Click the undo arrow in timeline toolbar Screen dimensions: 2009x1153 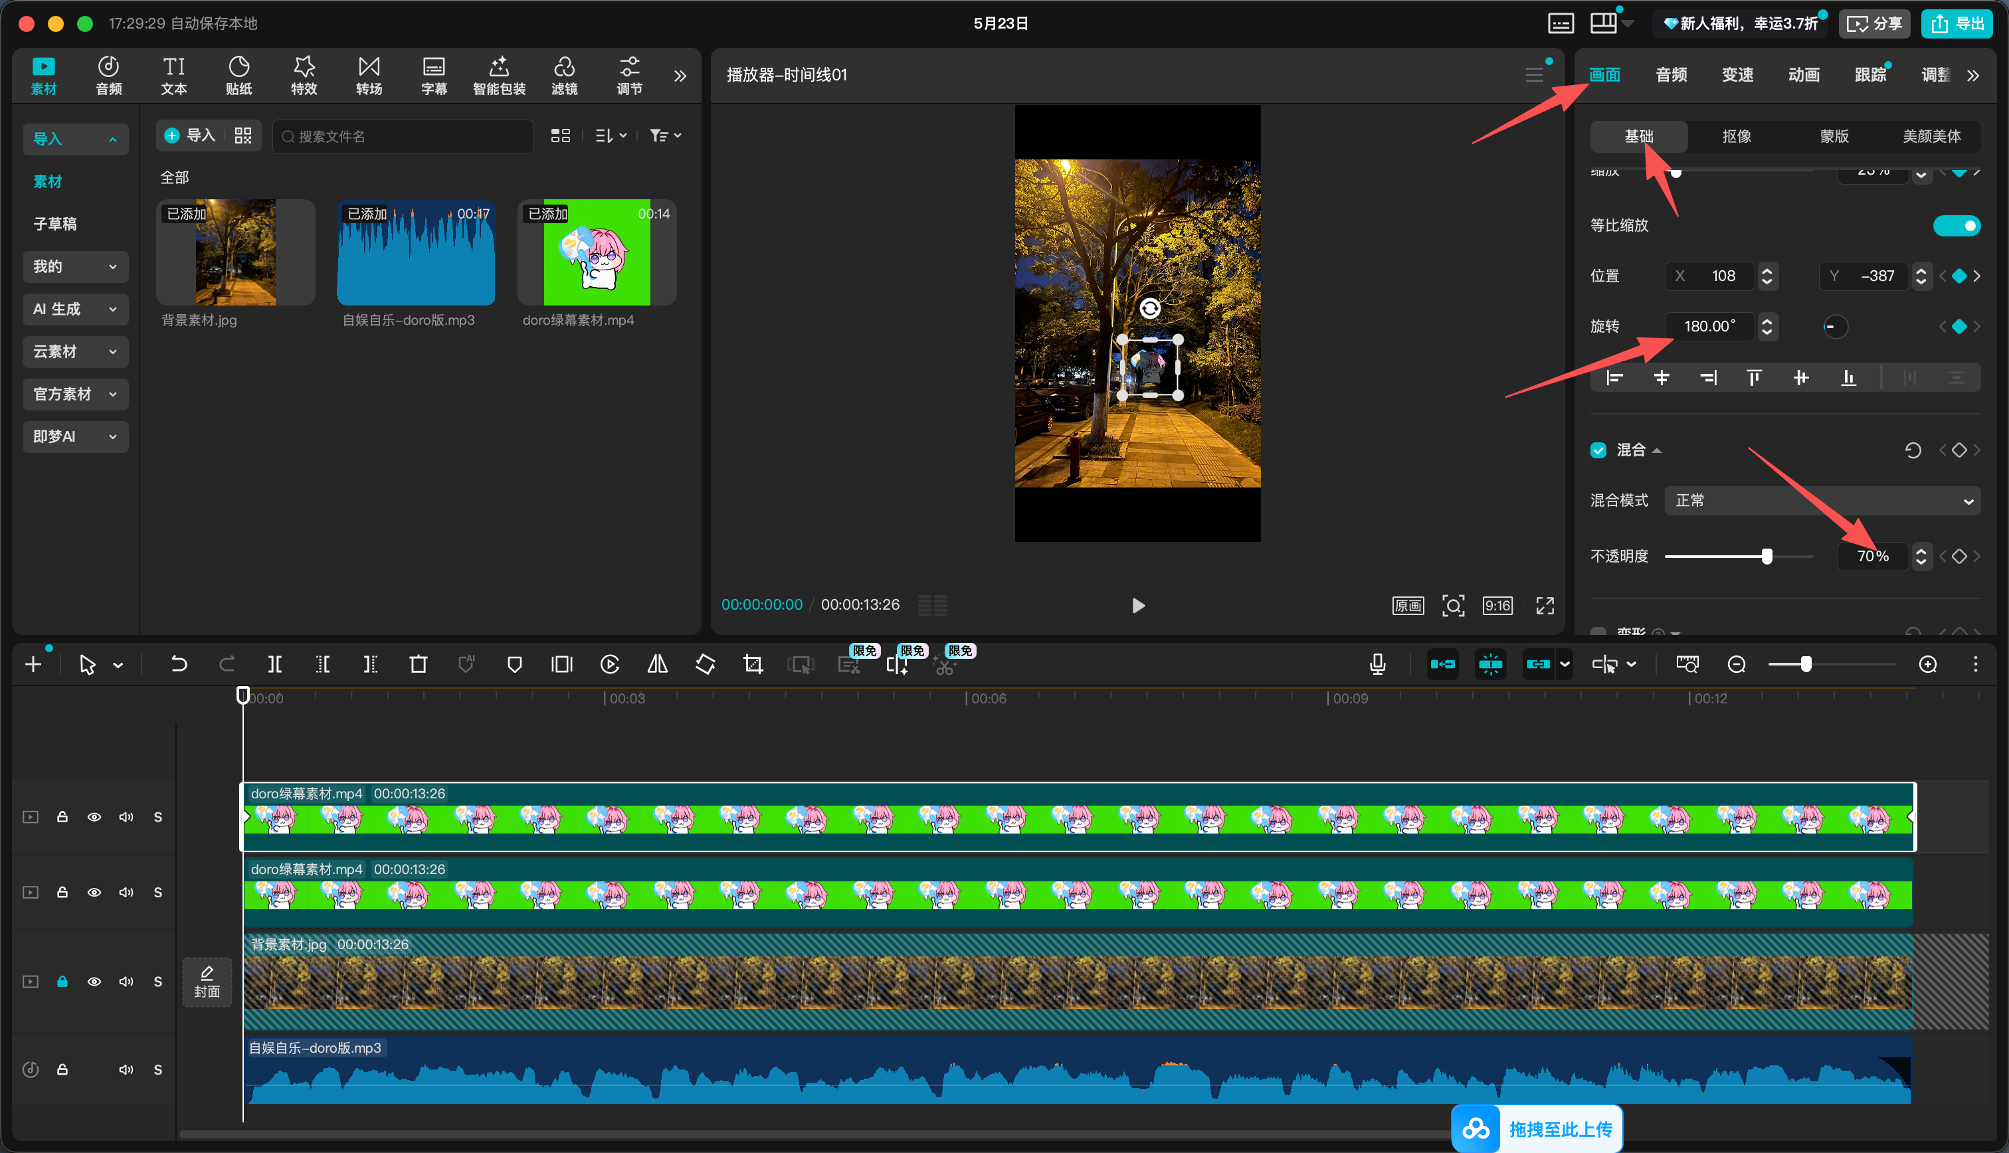pyautogui.click(x=179, y=664)
